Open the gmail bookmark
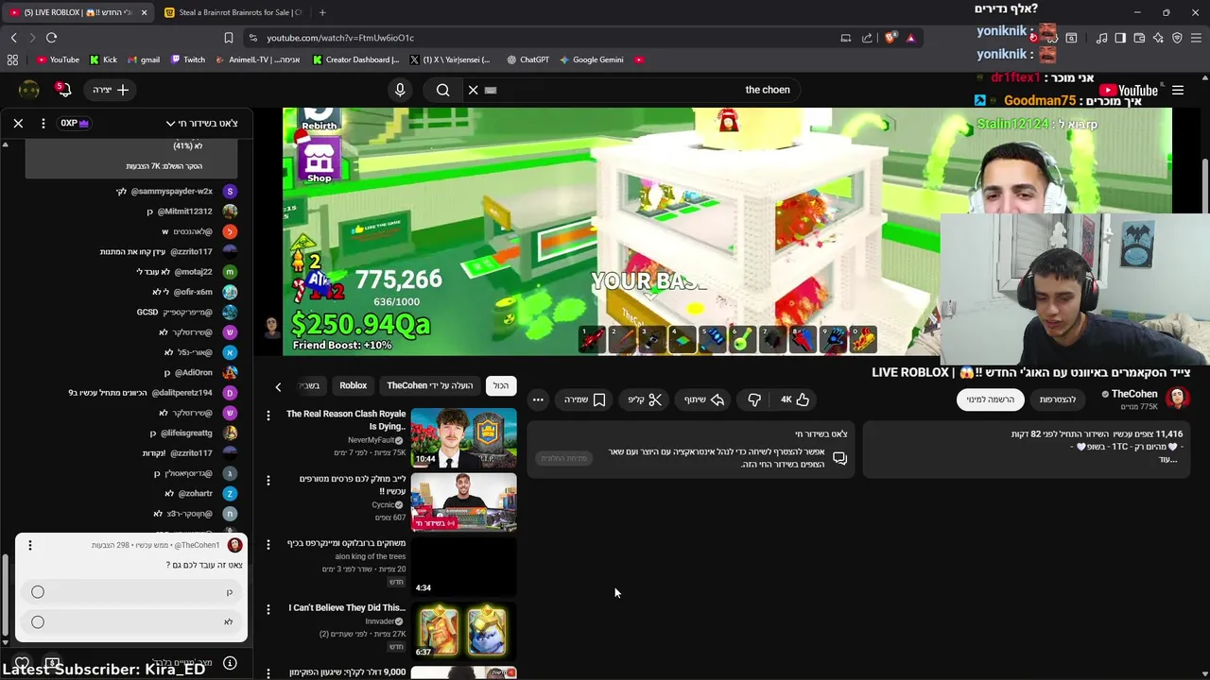Viewport: 1210px width, 680px height. pyautogui.click(x=143, y=59)
